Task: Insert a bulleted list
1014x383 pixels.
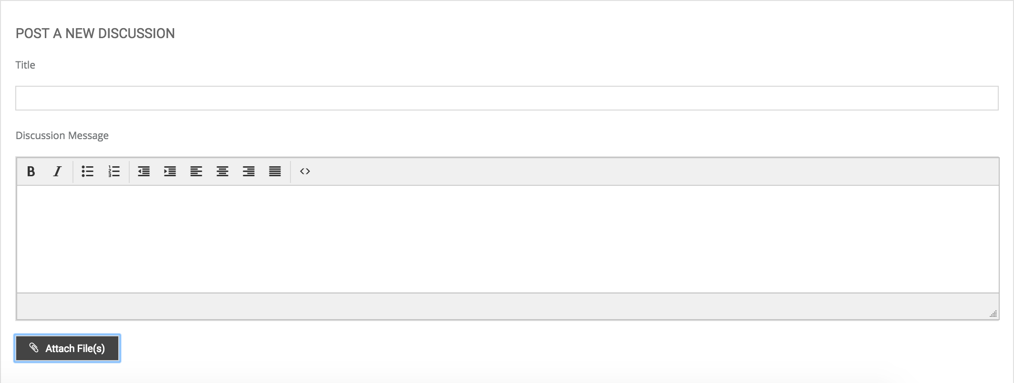Action: tap(87, 171)
